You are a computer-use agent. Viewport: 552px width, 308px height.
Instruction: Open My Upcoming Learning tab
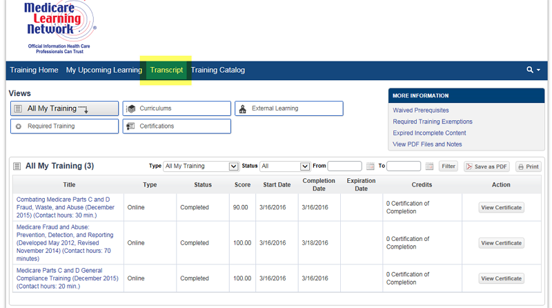tap(104, 70)
